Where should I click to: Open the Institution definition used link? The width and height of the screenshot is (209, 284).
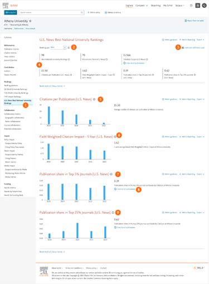click(x=195, y=48)
